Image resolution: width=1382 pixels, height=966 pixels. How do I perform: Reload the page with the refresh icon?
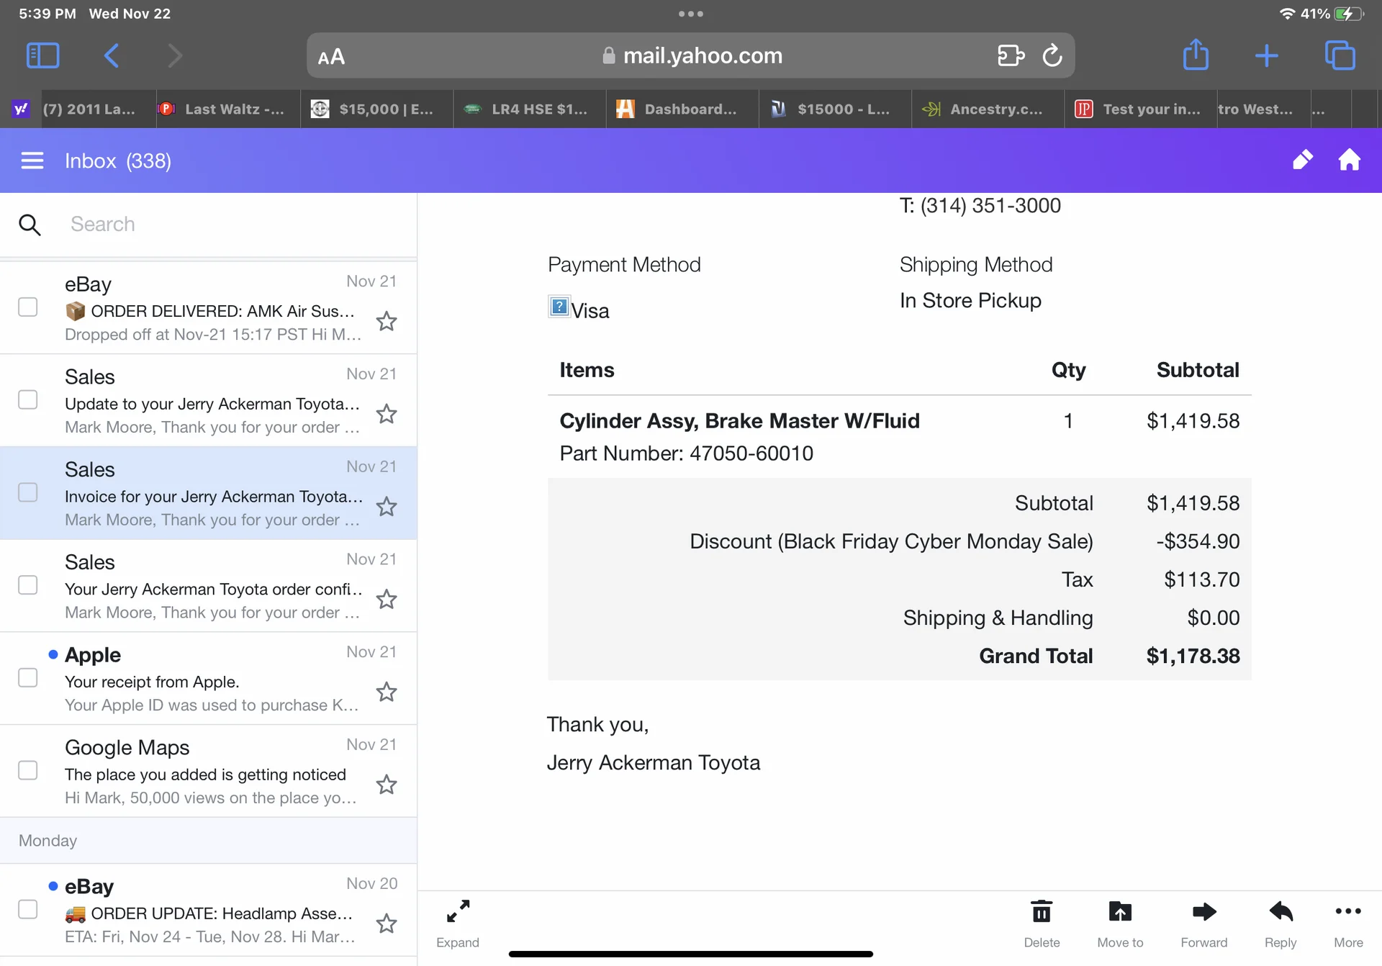point(1052,55)
